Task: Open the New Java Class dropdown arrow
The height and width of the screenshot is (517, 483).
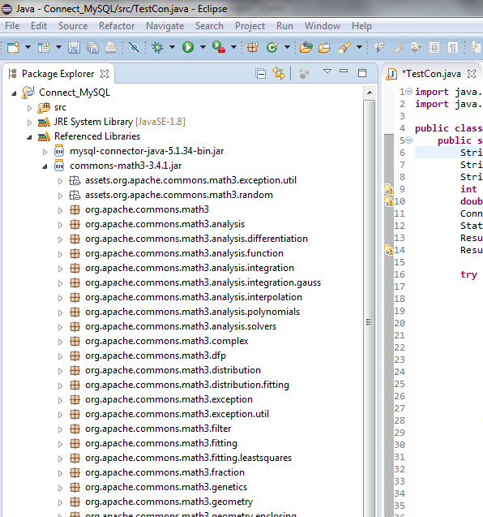Action: click(x=287, y=47)
